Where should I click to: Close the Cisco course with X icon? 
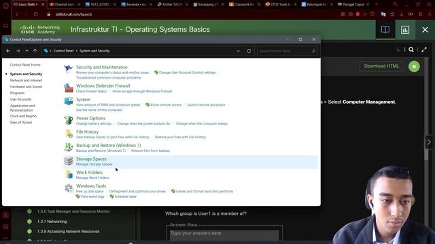click(x=425, y=30)
